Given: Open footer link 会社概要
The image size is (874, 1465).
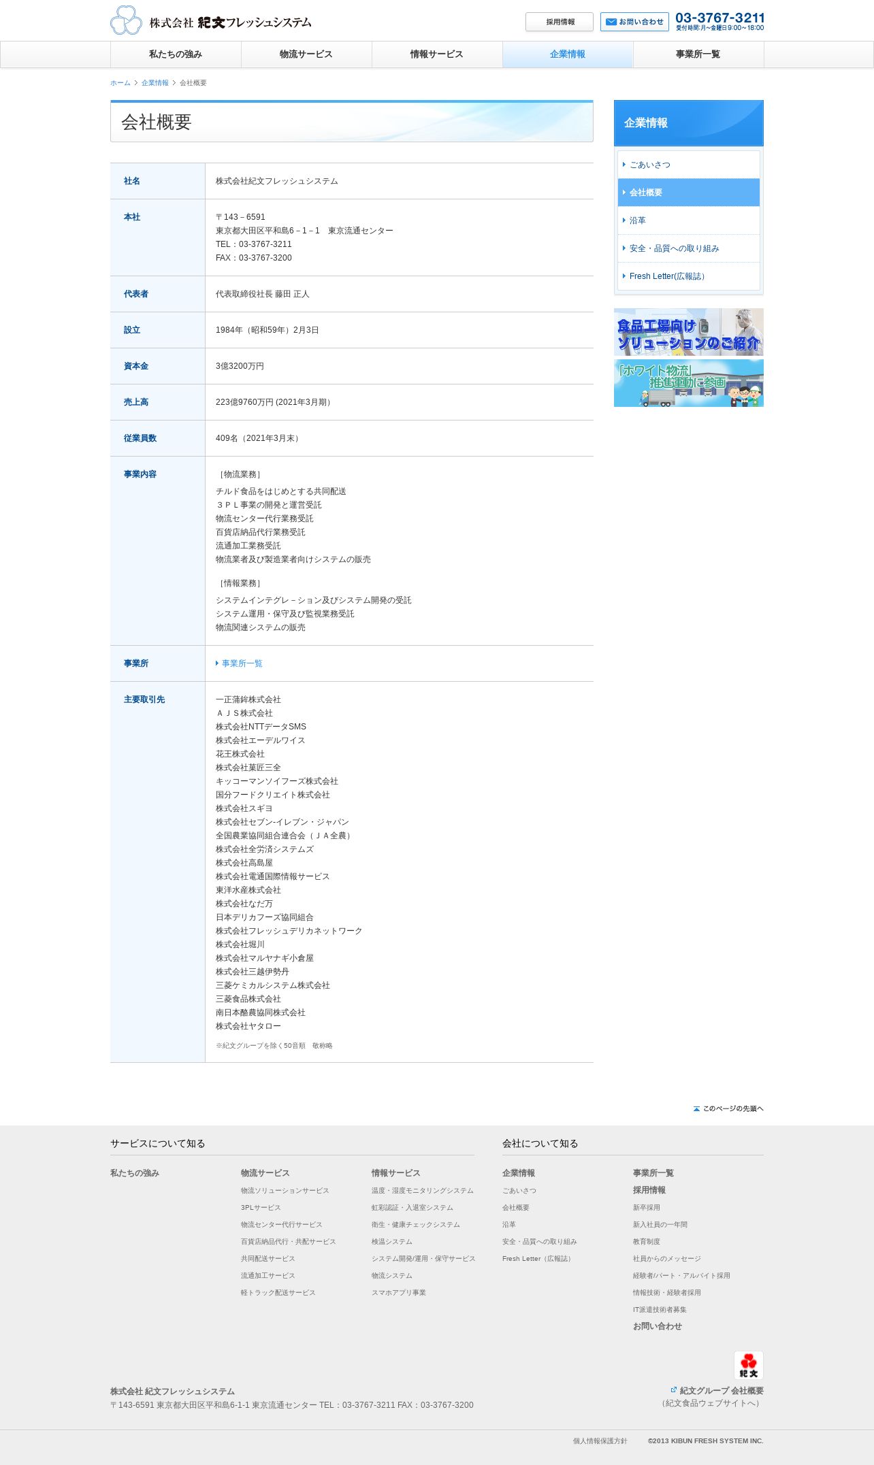Looking at the screenshot, I should click(515, 1208).
